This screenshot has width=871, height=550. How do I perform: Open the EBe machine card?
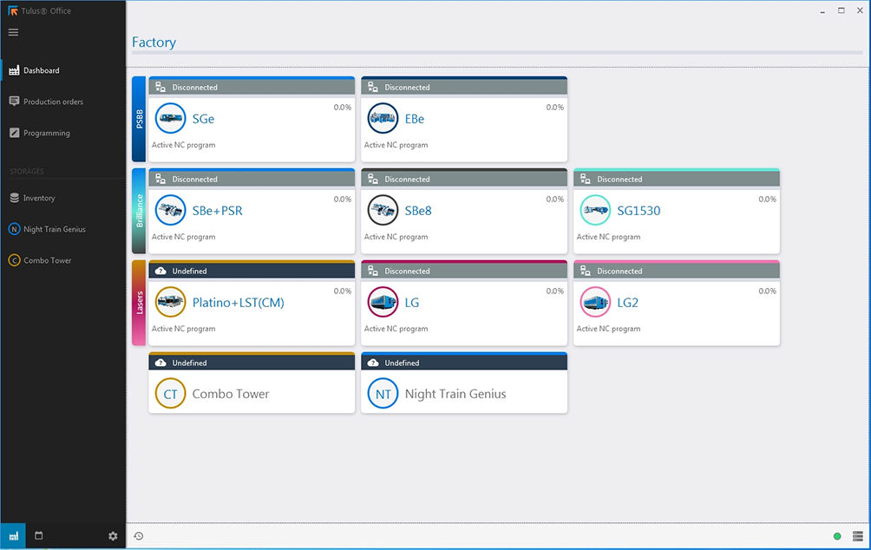(463, 119)
